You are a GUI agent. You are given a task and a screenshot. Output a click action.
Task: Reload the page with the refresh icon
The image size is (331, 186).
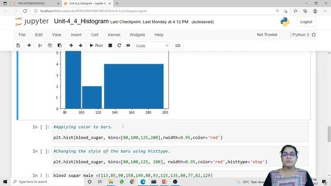click(25, 11)
